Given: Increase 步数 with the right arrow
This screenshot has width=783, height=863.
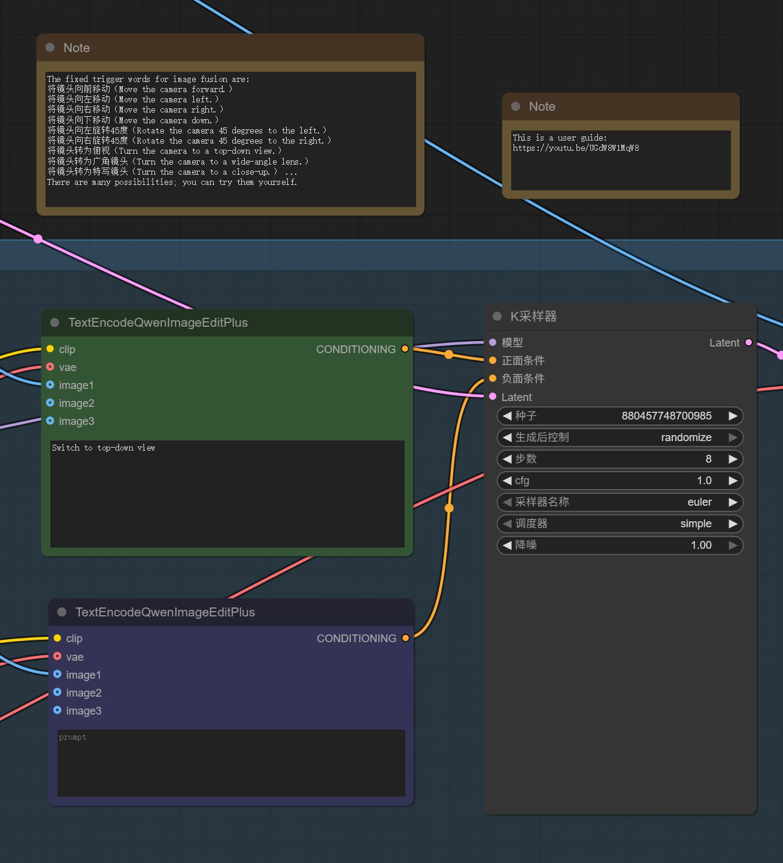Looking at the screenshot, I should (x=733, y=459).
